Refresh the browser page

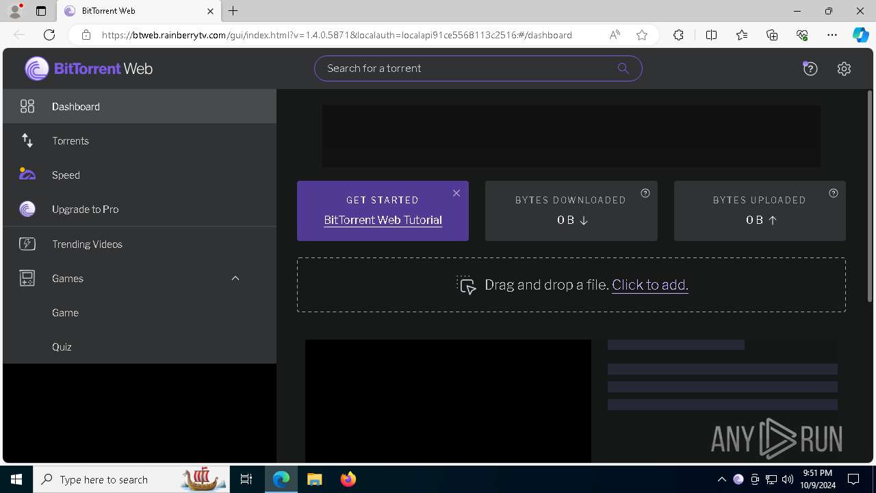(x=49, y=35)
